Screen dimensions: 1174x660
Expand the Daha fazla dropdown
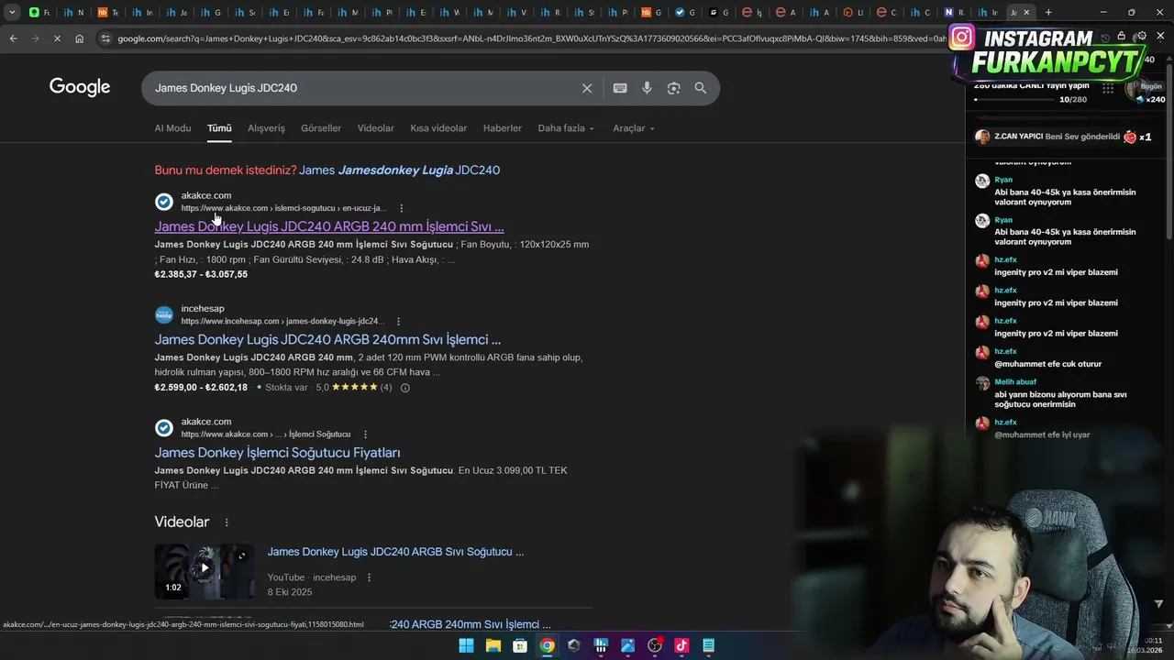[x=566, y=128]
